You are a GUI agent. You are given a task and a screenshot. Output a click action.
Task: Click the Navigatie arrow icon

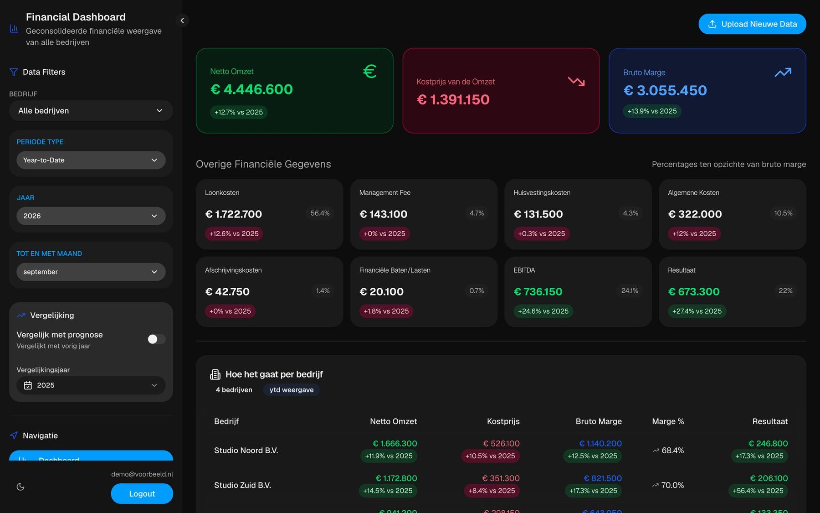(14, 435)
